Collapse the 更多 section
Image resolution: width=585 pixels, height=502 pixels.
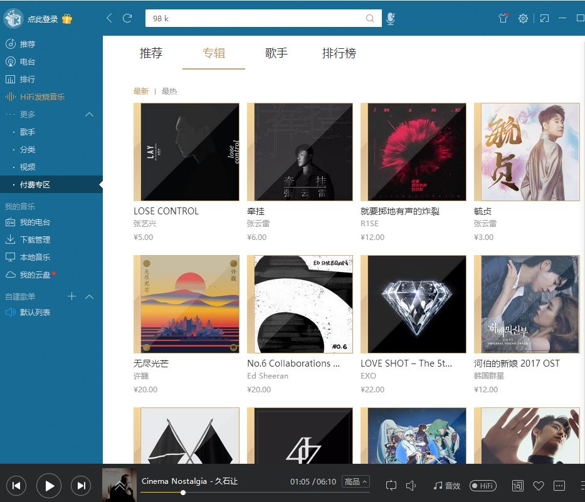tap(89, 115)
